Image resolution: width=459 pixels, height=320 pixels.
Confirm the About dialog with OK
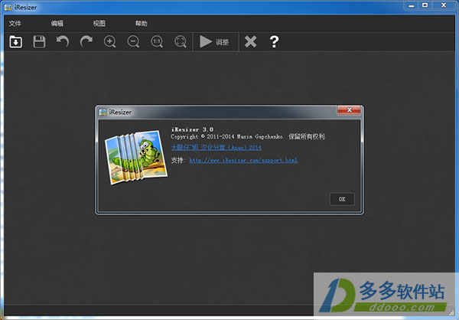pos(342,199)
